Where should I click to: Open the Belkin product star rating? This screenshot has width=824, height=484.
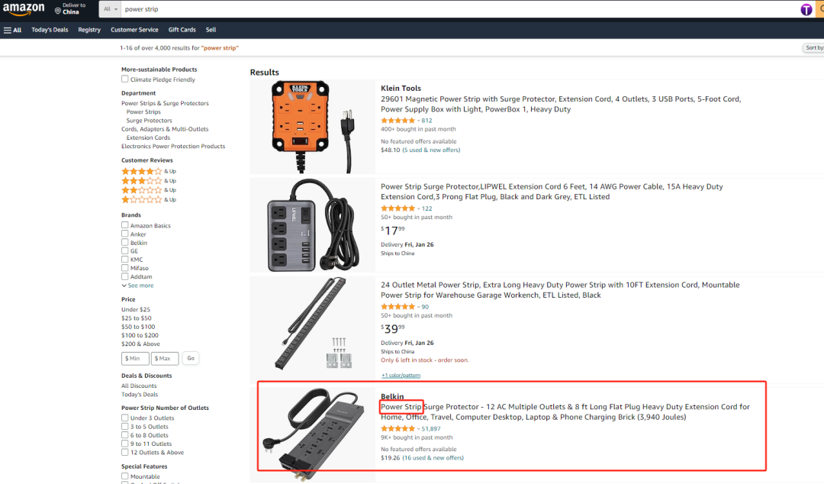398,428
